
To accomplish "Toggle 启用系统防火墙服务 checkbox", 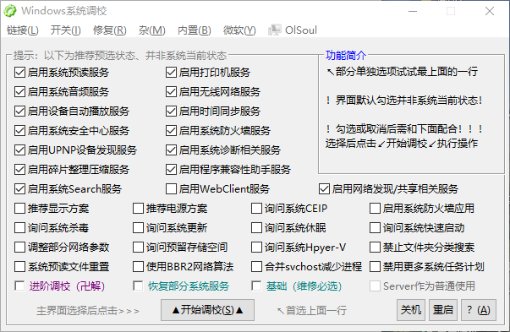I will point(171,131).
